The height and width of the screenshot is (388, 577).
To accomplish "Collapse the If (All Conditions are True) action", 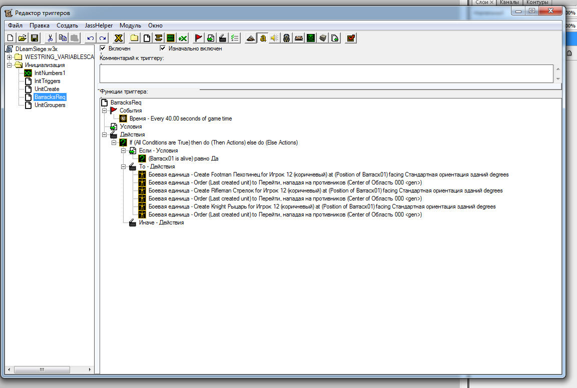I will (114, 142).
